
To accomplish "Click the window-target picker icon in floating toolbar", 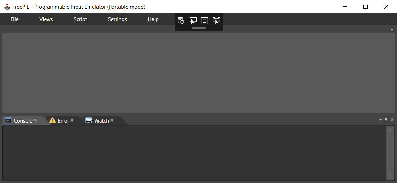I will pyautogui.click(x=181, y=21).
